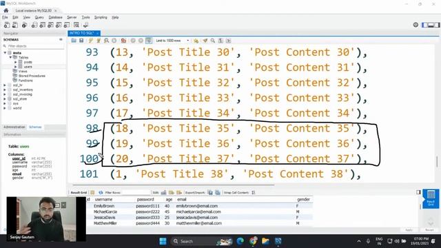Screen dimensions: 441x248
Task: Click the settings gear icon
Action: click(416, 25)
